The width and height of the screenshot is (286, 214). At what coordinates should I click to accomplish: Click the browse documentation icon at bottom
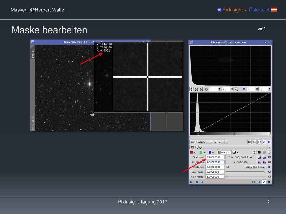tap(259, 182)
